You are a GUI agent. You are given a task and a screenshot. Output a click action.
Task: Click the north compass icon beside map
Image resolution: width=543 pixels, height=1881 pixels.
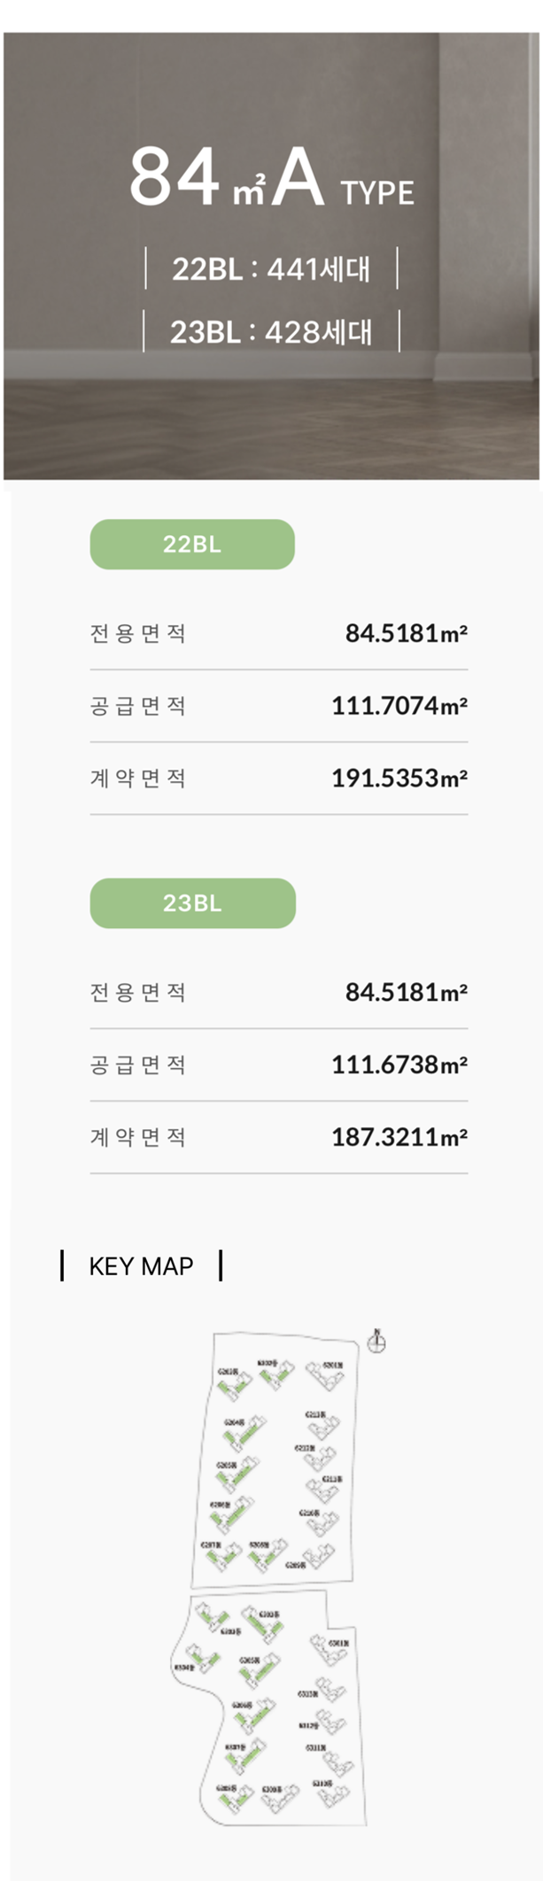point(376,1342)
